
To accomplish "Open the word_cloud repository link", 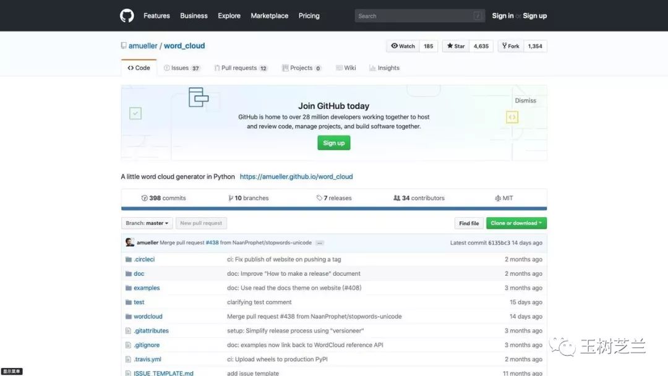I will 184,46.
